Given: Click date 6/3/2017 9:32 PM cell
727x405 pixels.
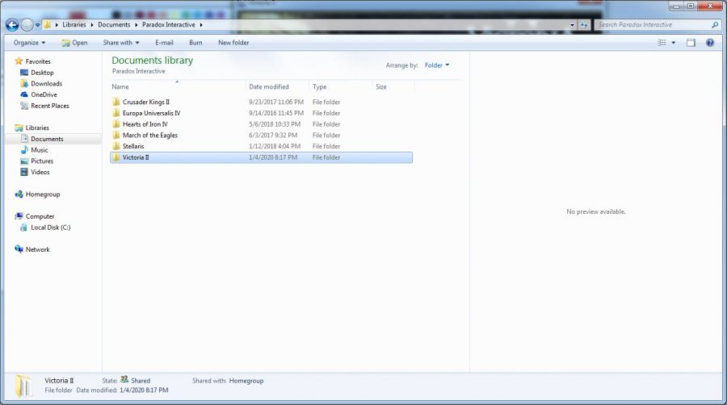Looking at the screenshot, I should pyautogui.click(x=273, y=136).
